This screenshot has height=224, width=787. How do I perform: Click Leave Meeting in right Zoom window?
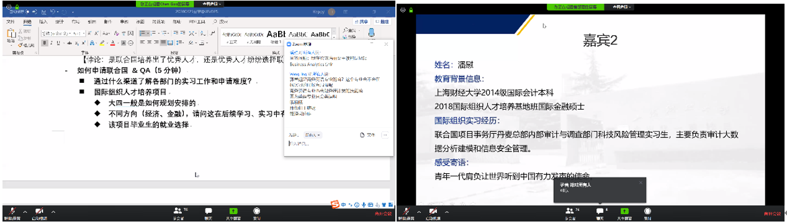click(773, 213)
